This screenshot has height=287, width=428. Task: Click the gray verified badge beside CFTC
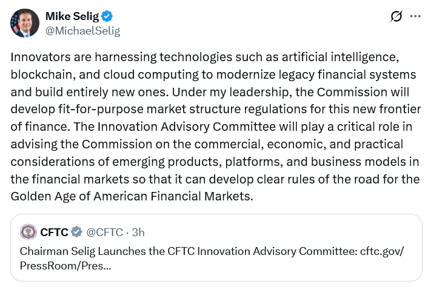click(x=77, y=232)
